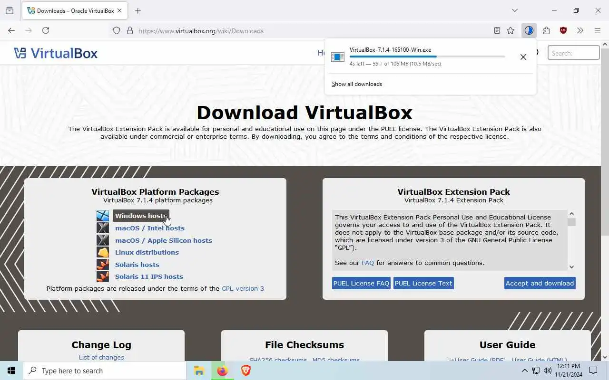Open Solaris hosts link
Viewport: 609px width, 380px height.
click(137, 265)
